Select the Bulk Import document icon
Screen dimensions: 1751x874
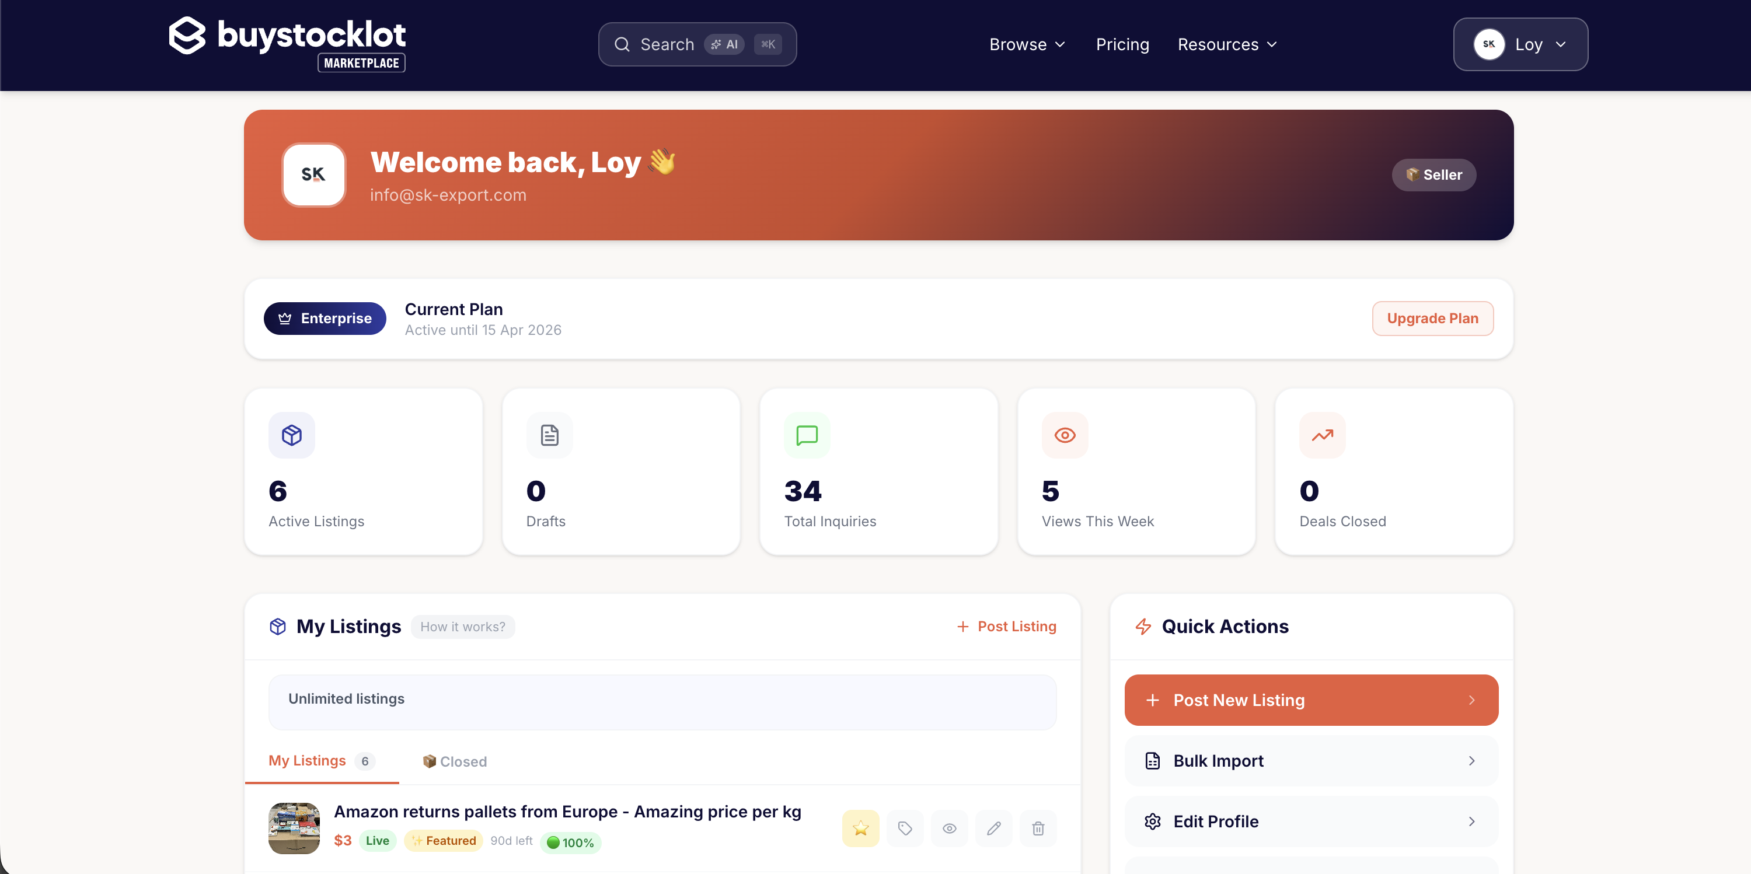[x=1152, y=760]
